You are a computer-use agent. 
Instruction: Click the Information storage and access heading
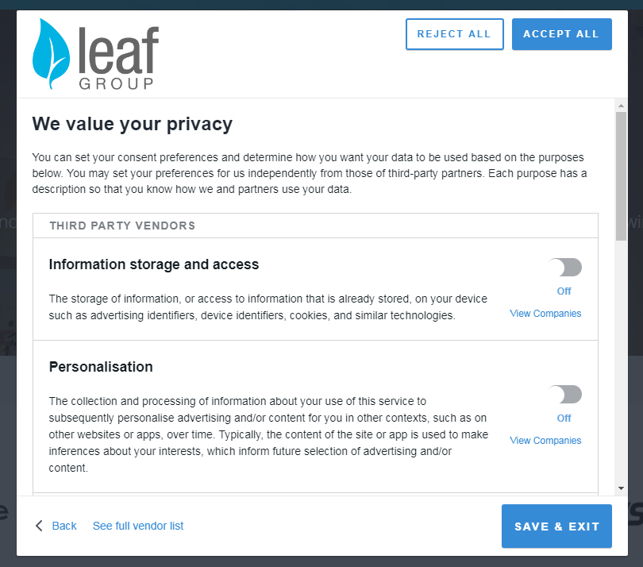(154, 264)
